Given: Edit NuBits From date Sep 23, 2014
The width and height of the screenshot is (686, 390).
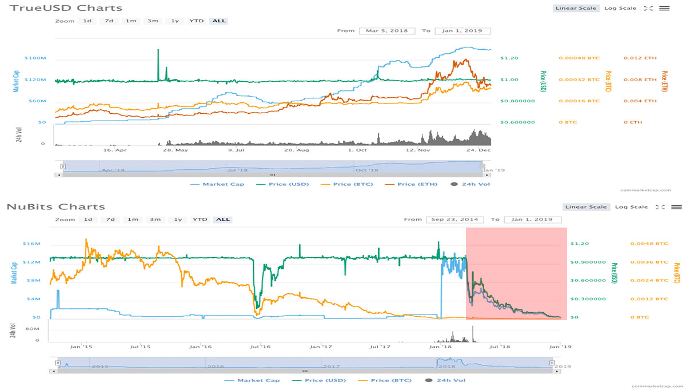Looking at the screenshot, I should coord(455,220).
